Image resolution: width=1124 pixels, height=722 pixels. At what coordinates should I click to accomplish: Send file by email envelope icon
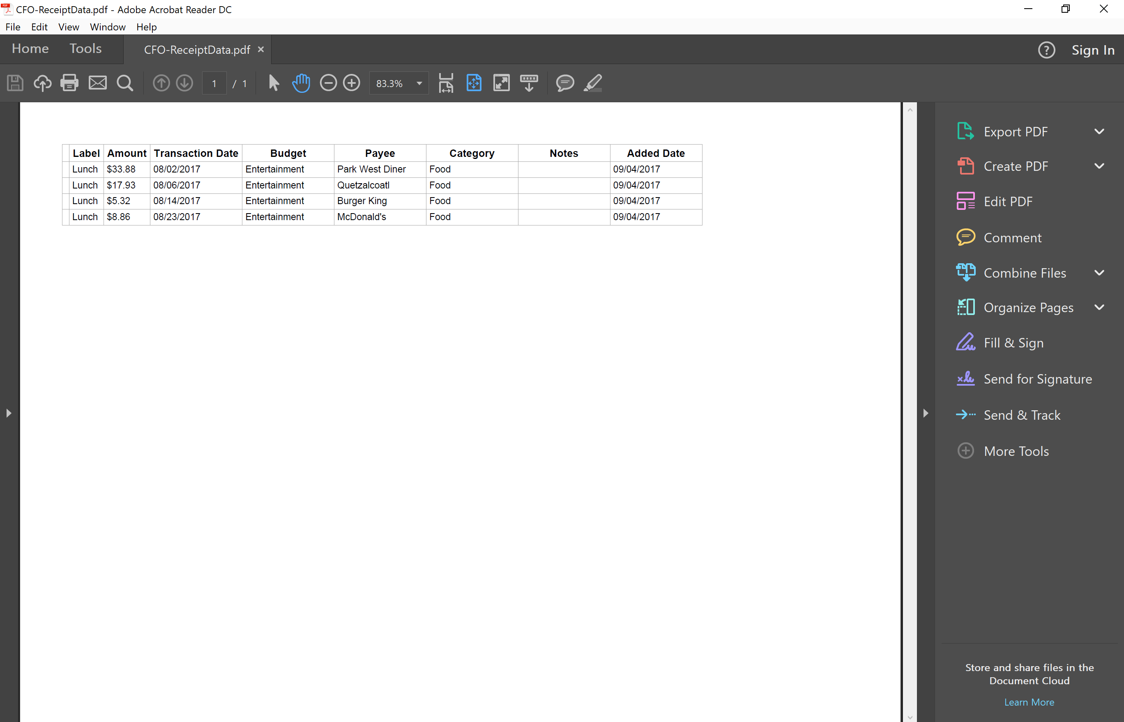pyautogui.click(x=97, y=83)
